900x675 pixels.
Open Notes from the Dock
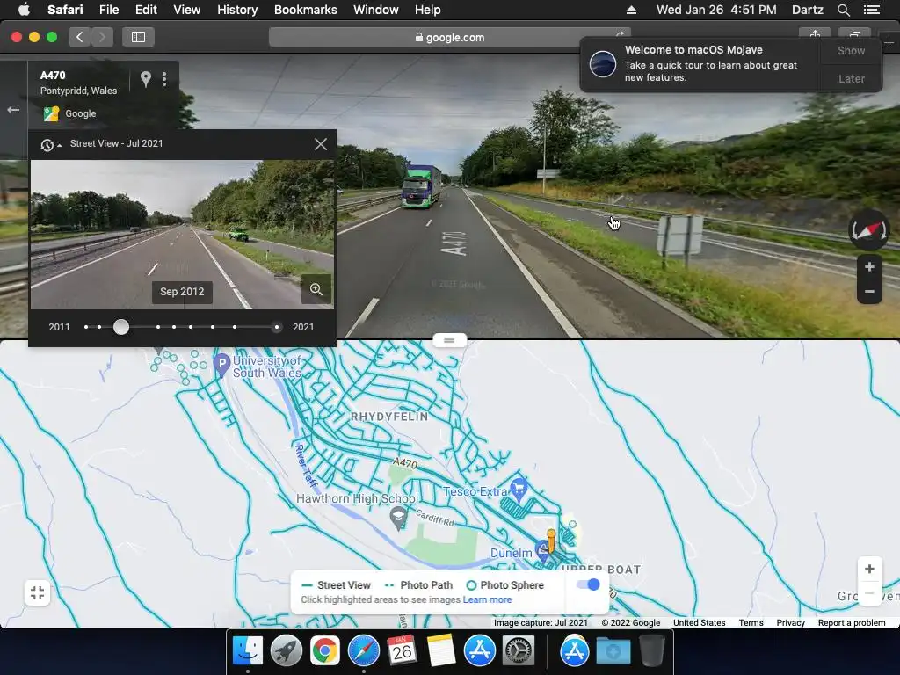441,650
